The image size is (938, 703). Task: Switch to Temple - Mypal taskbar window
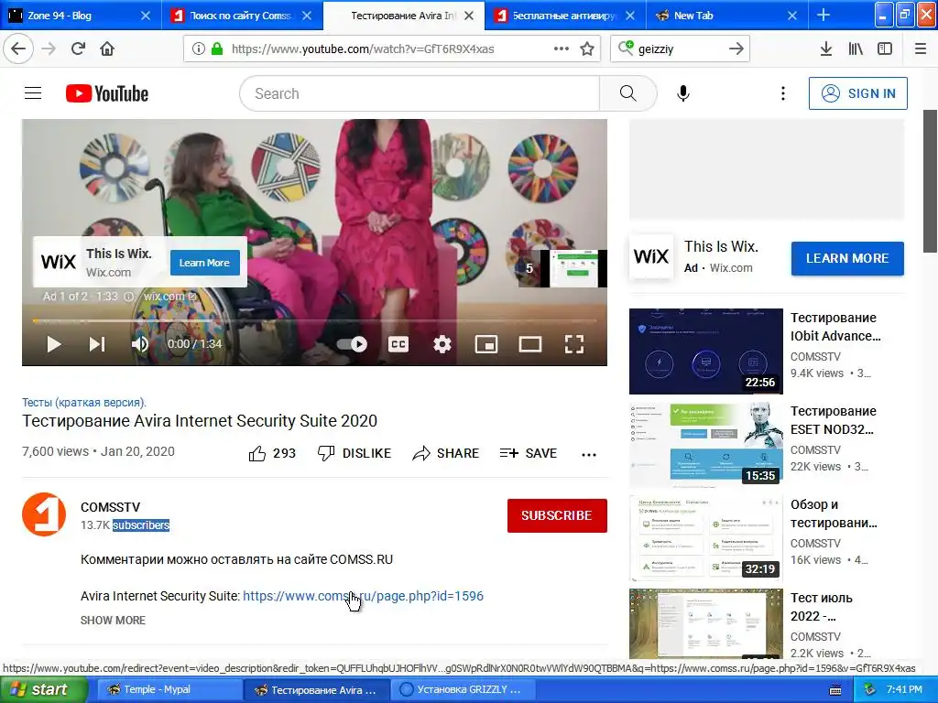tap(169, 690)
